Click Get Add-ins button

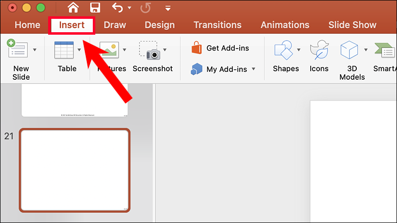point(220,48)
